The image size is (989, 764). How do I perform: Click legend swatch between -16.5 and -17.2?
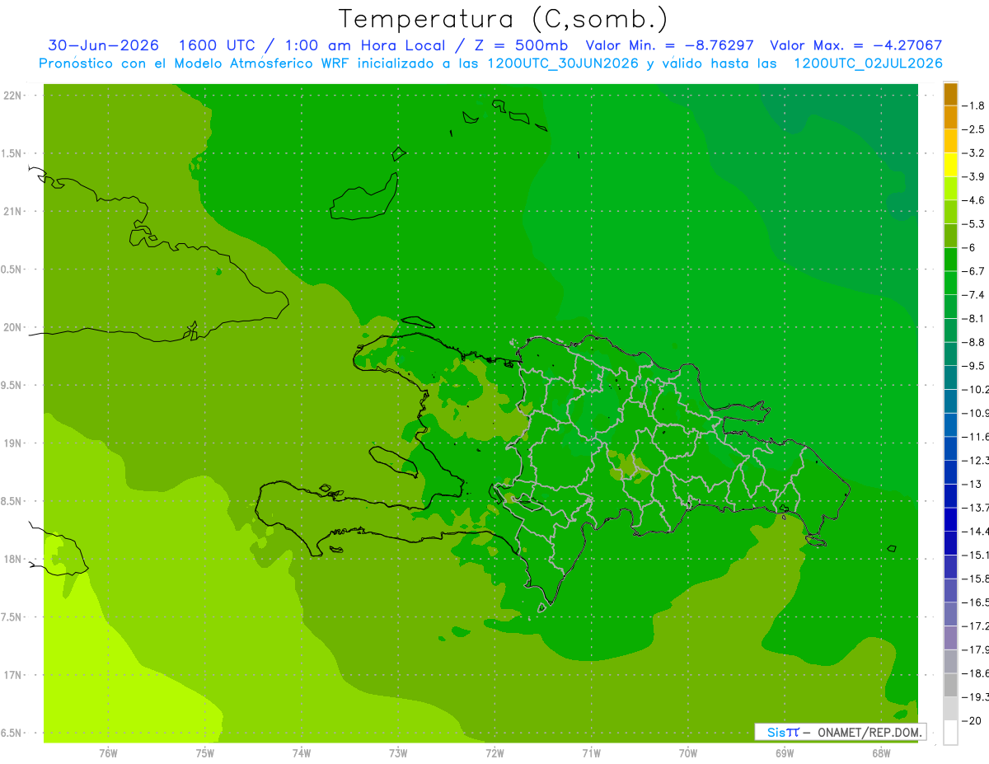point(950,614)
